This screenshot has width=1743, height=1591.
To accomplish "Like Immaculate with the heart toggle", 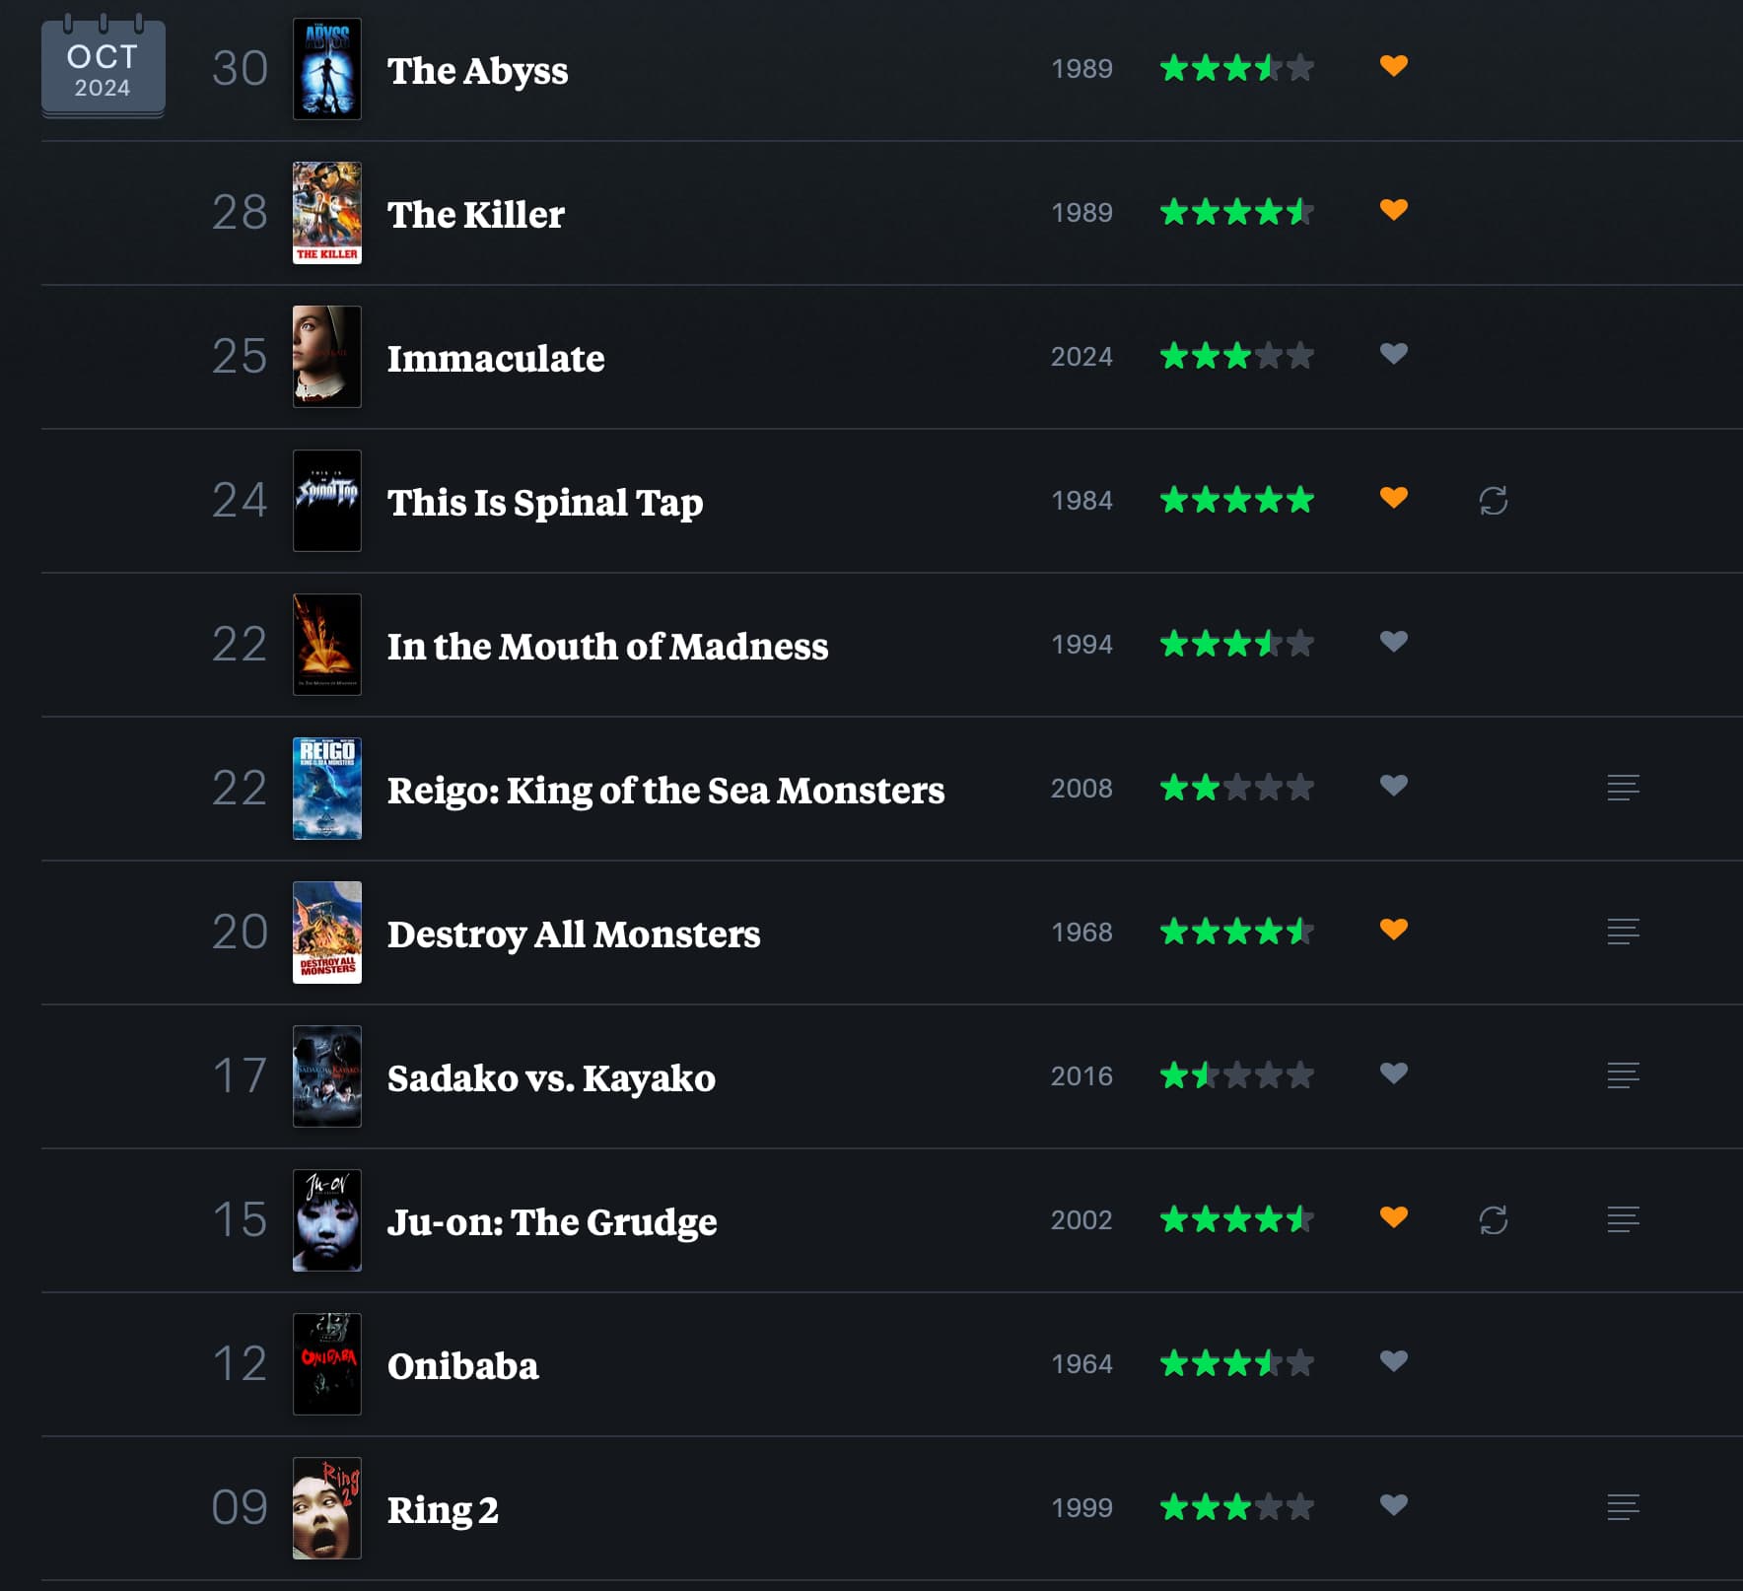I will pyautogui.click(x=1393, y=354).
